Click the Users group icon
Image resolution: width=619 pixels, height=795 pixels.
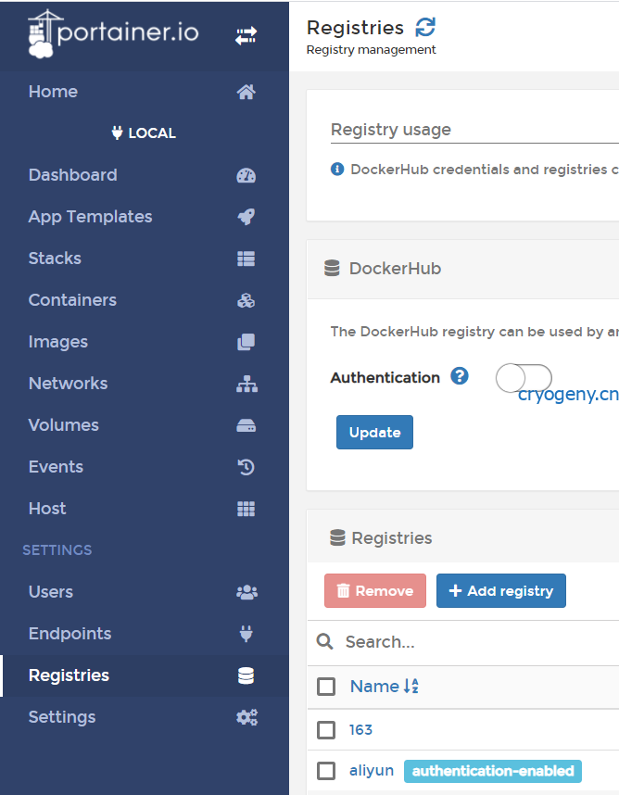(246, 592)
